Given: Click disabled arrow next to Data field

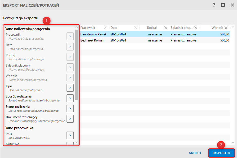Looking at the screenshot, I should tap(70, 47).
